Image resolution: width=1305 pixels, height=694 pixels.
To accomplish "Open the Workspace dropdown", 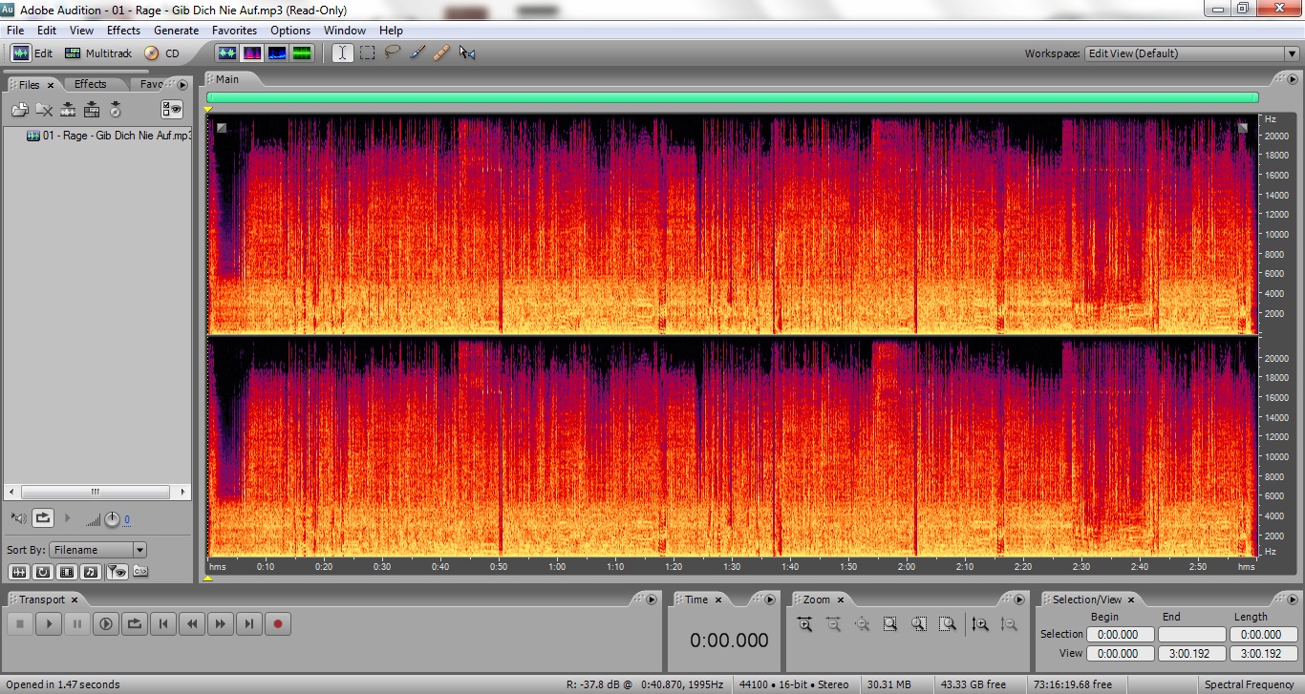I will pos(1291,53).
